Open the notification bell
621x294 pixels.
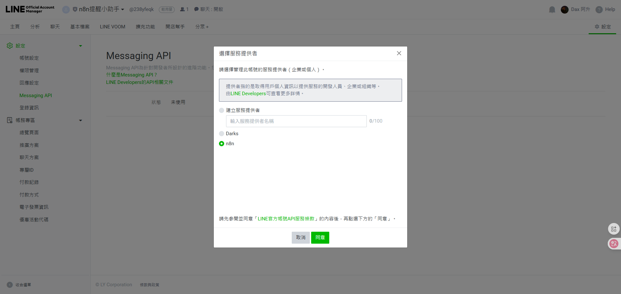coord(552,9)
